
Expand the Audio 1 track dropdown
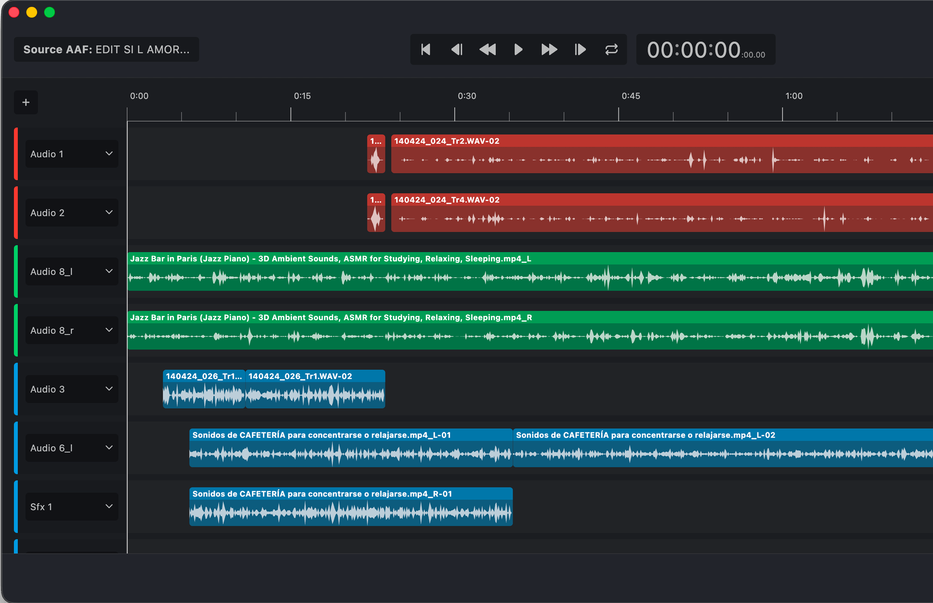point(109,154)
